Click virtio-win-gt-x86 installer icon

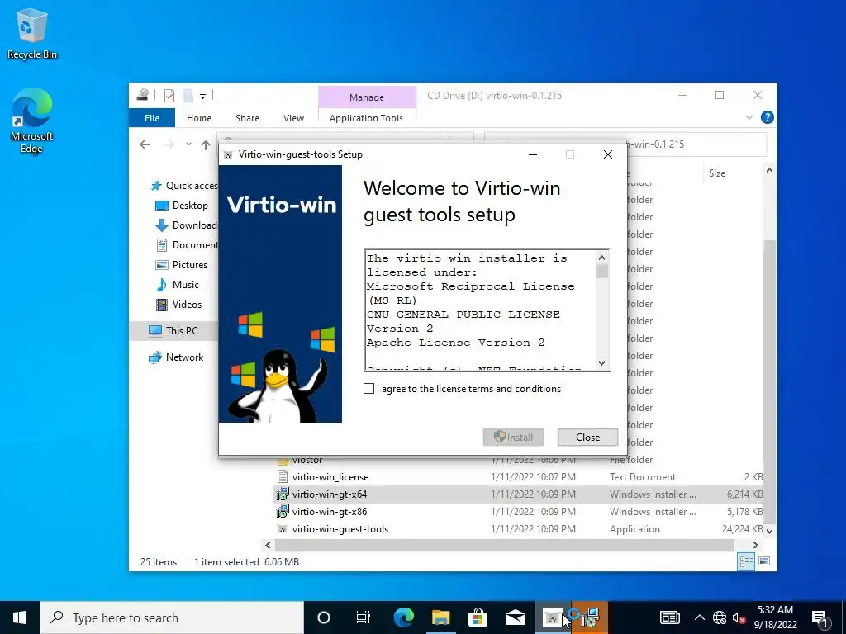283,512
